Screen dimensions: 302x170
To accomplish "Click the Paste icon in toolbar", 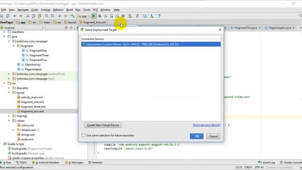I will click(x=39, y=16).
